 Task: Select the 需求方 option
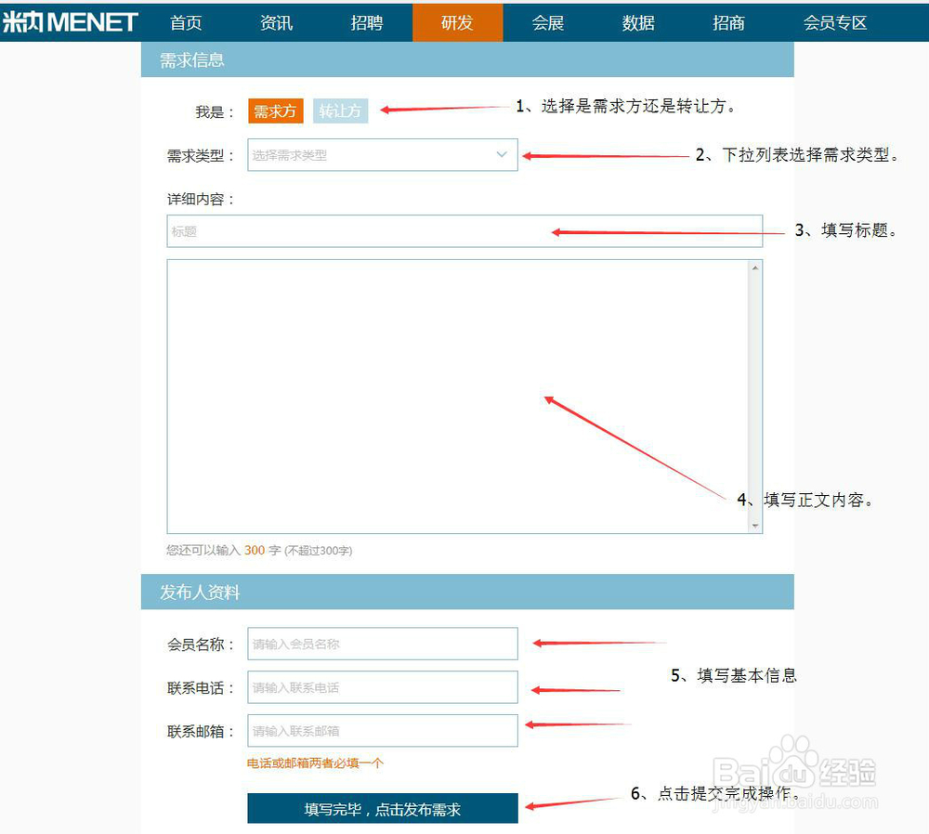pos(275,110)
